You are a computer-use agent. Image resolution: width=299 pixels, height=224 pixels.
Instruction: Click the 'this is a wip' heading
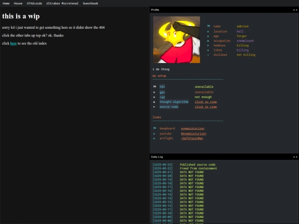pyautogui.click(x=21, y=16)
